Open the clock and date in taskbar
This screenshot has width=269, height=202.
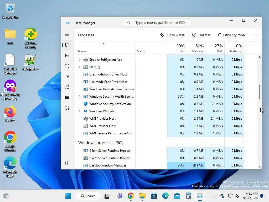point(250,196)
